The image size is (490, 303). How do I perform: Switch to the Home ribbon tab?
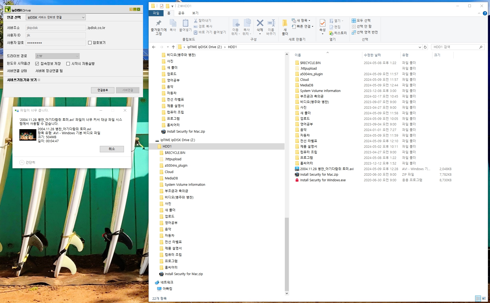169,13
